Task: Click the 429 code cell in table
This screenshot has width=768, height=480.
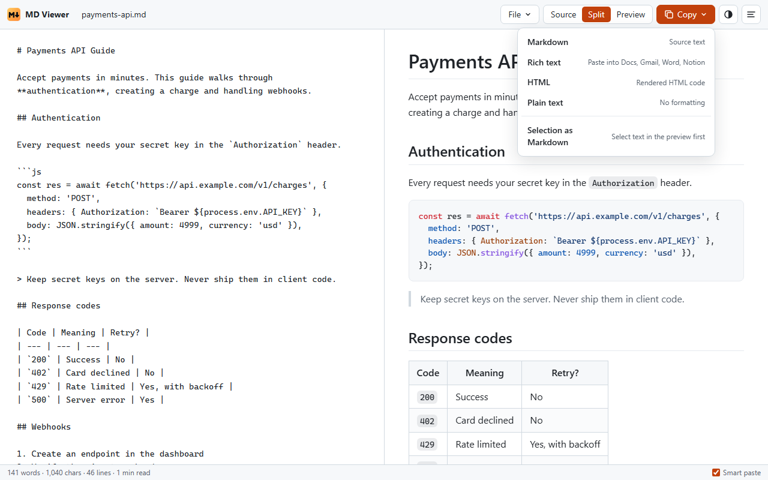Action: click(x=428, y=445)
